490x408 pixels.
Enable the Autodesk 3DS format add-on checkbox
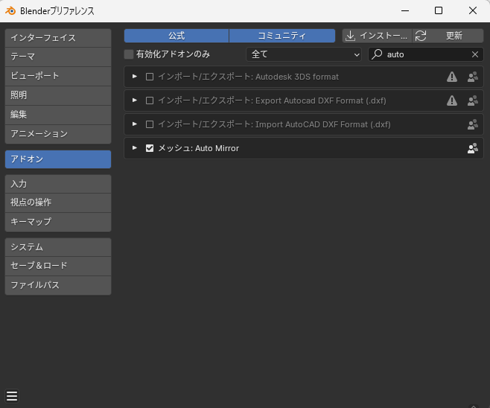click(x=150, y=77)
